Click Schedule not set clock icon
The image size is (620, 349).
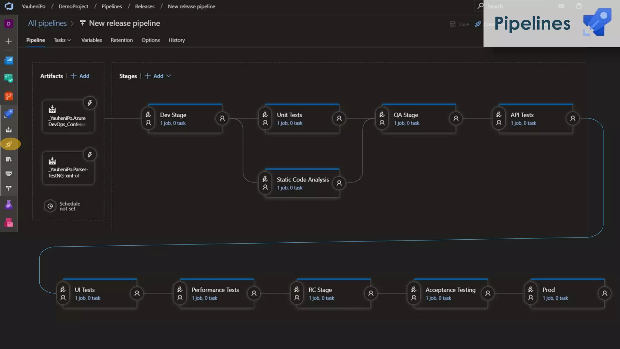click(x=50, y=206)
